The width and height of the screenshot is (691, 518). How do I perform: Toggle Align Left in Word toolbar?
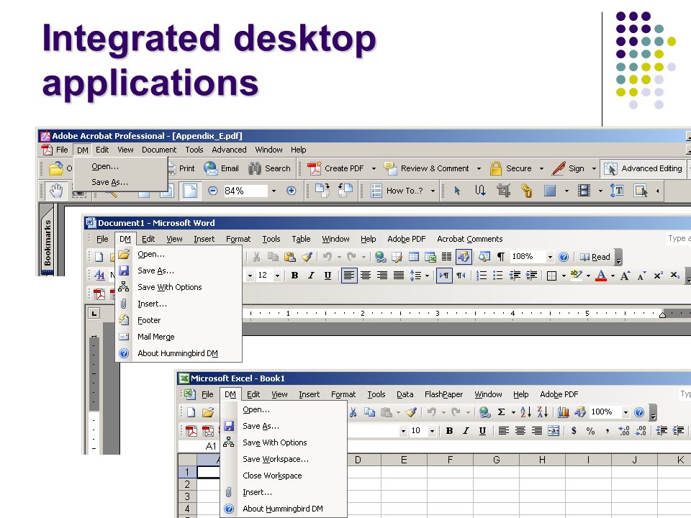[349, 276]
